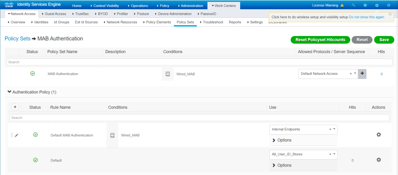Open the Troubleshoot tab
The image size is (398, 175).
(211, 22)
